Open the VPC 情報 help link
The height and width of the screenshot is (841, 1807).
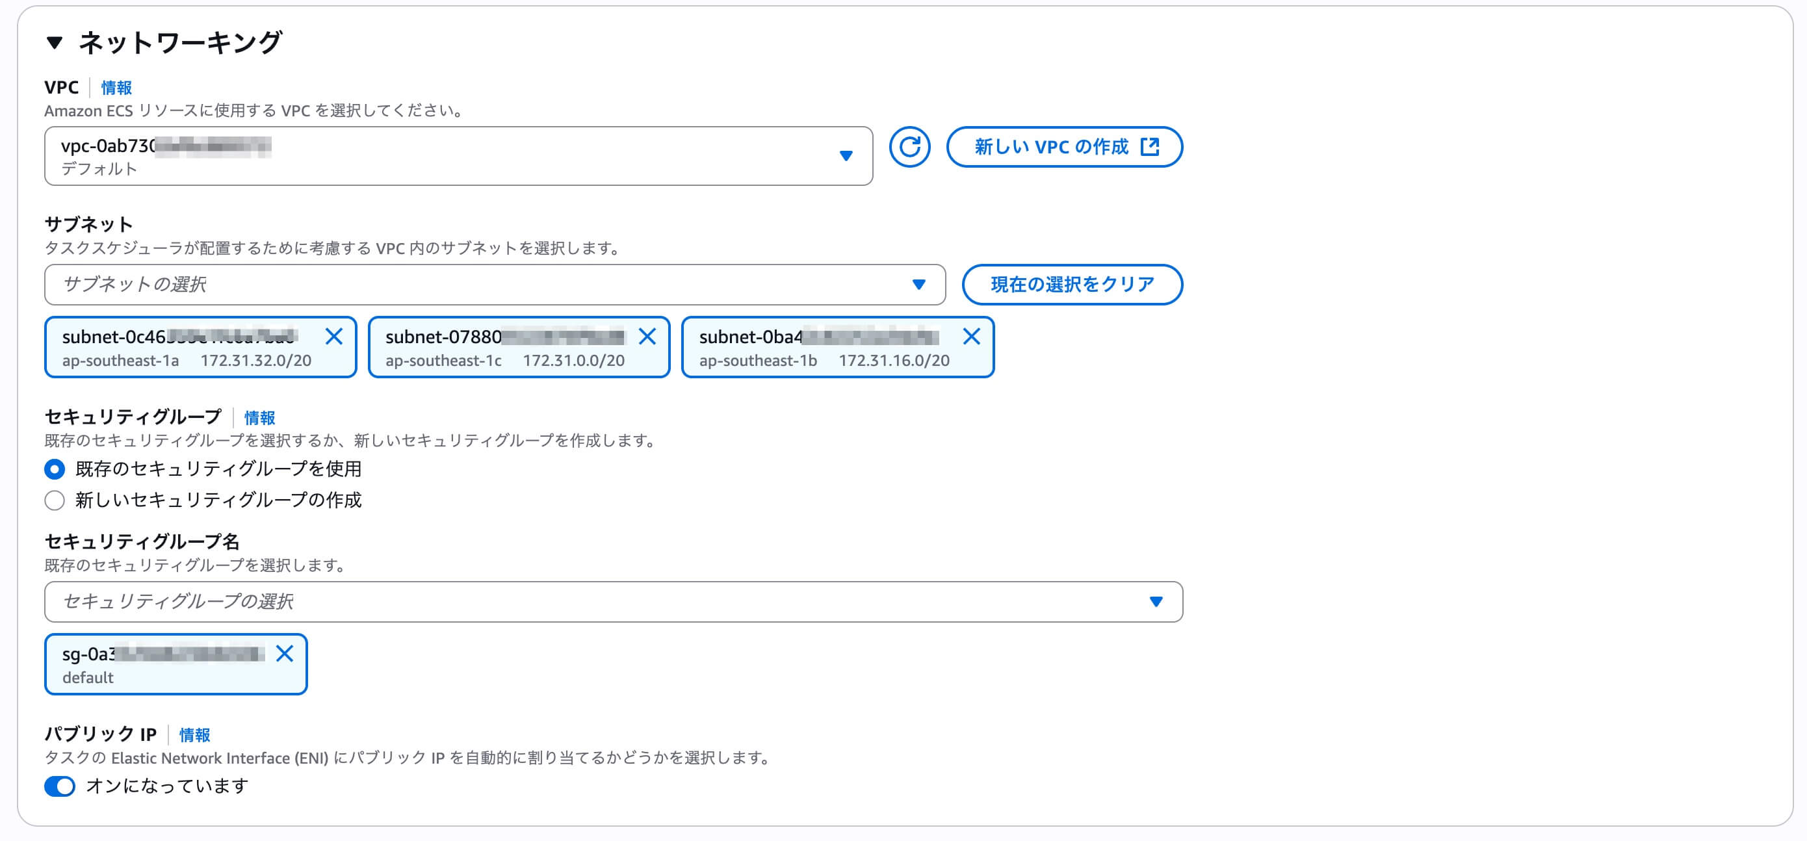[116, 88]
